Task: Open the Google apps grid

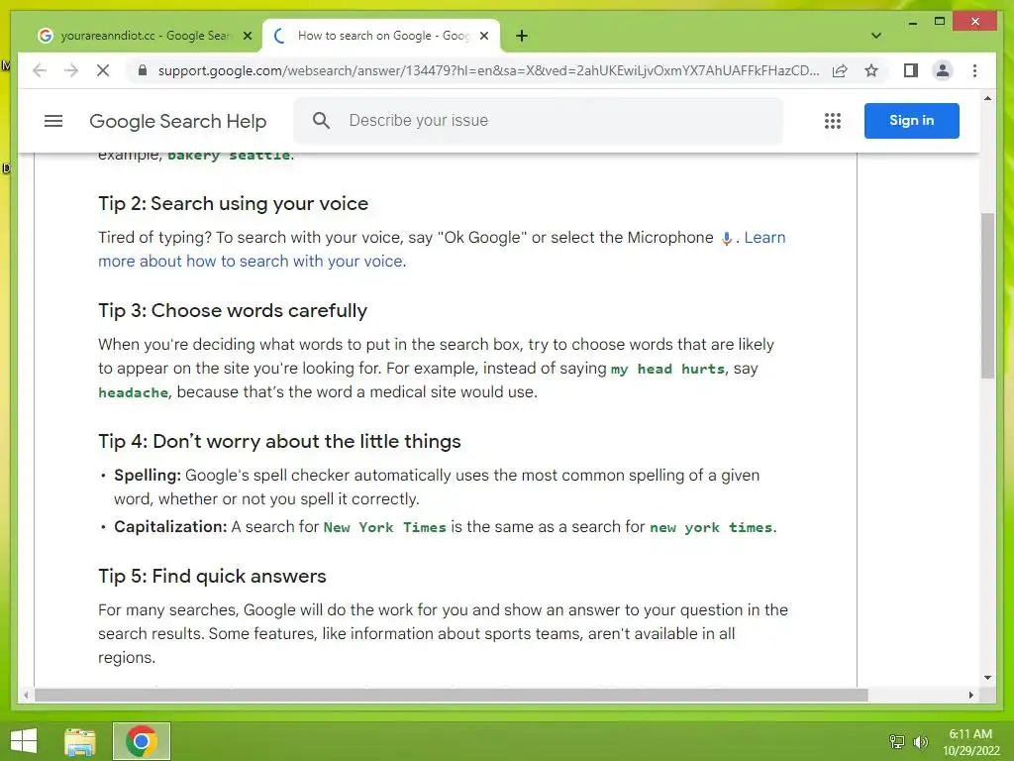Action: [x=832, y=121]
